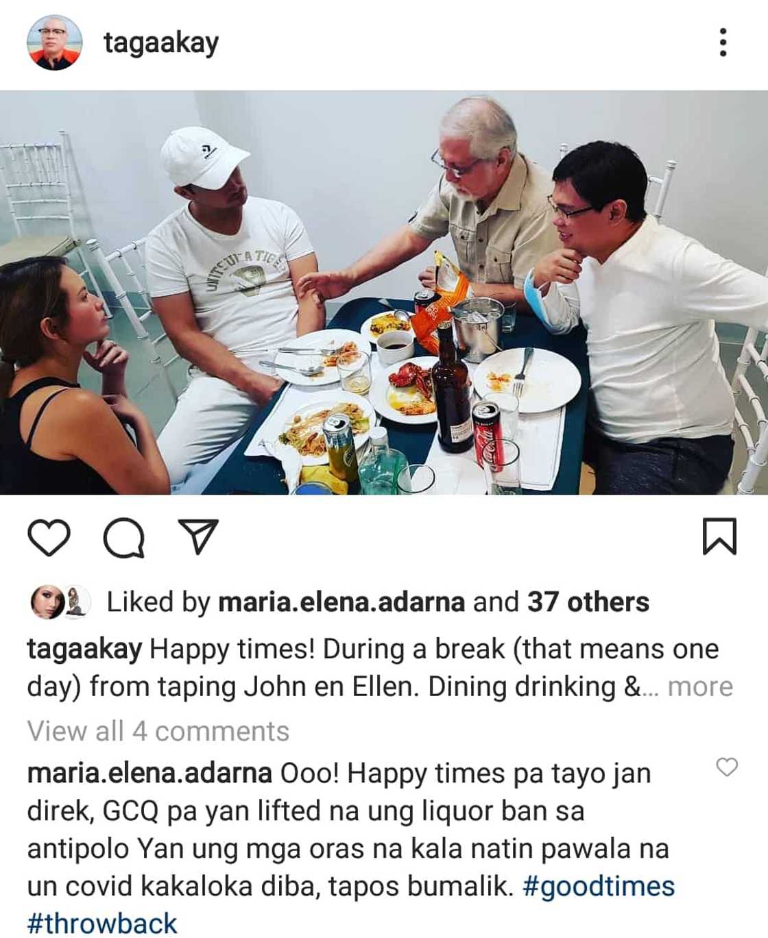Open the #throwback hashtag
Screen dimensions: 768x938
pos(102,923)
